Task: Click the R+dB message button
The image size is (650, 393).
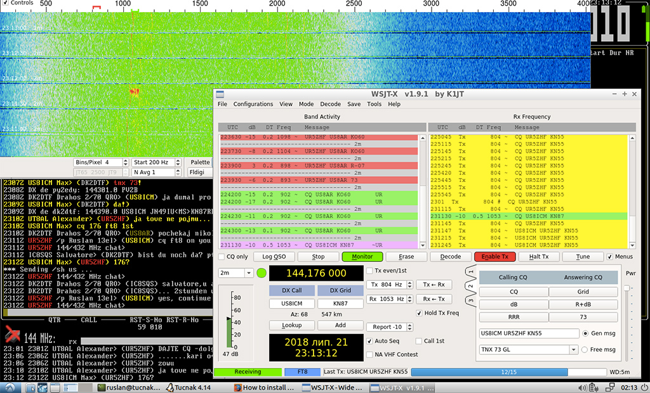Action: click(x=583, y=304)
